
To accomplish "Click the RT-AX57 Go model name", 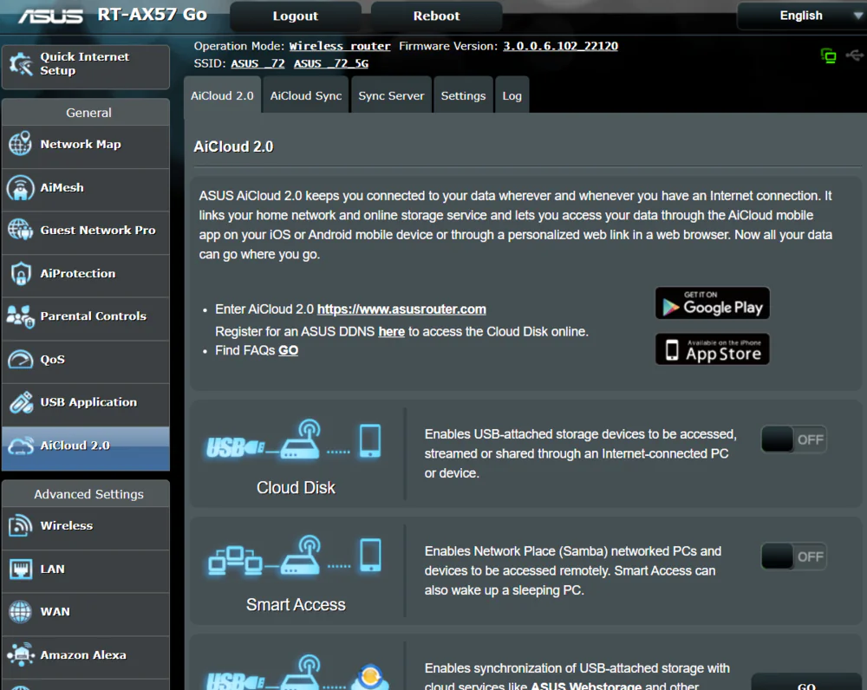I will tap(153, 15).
